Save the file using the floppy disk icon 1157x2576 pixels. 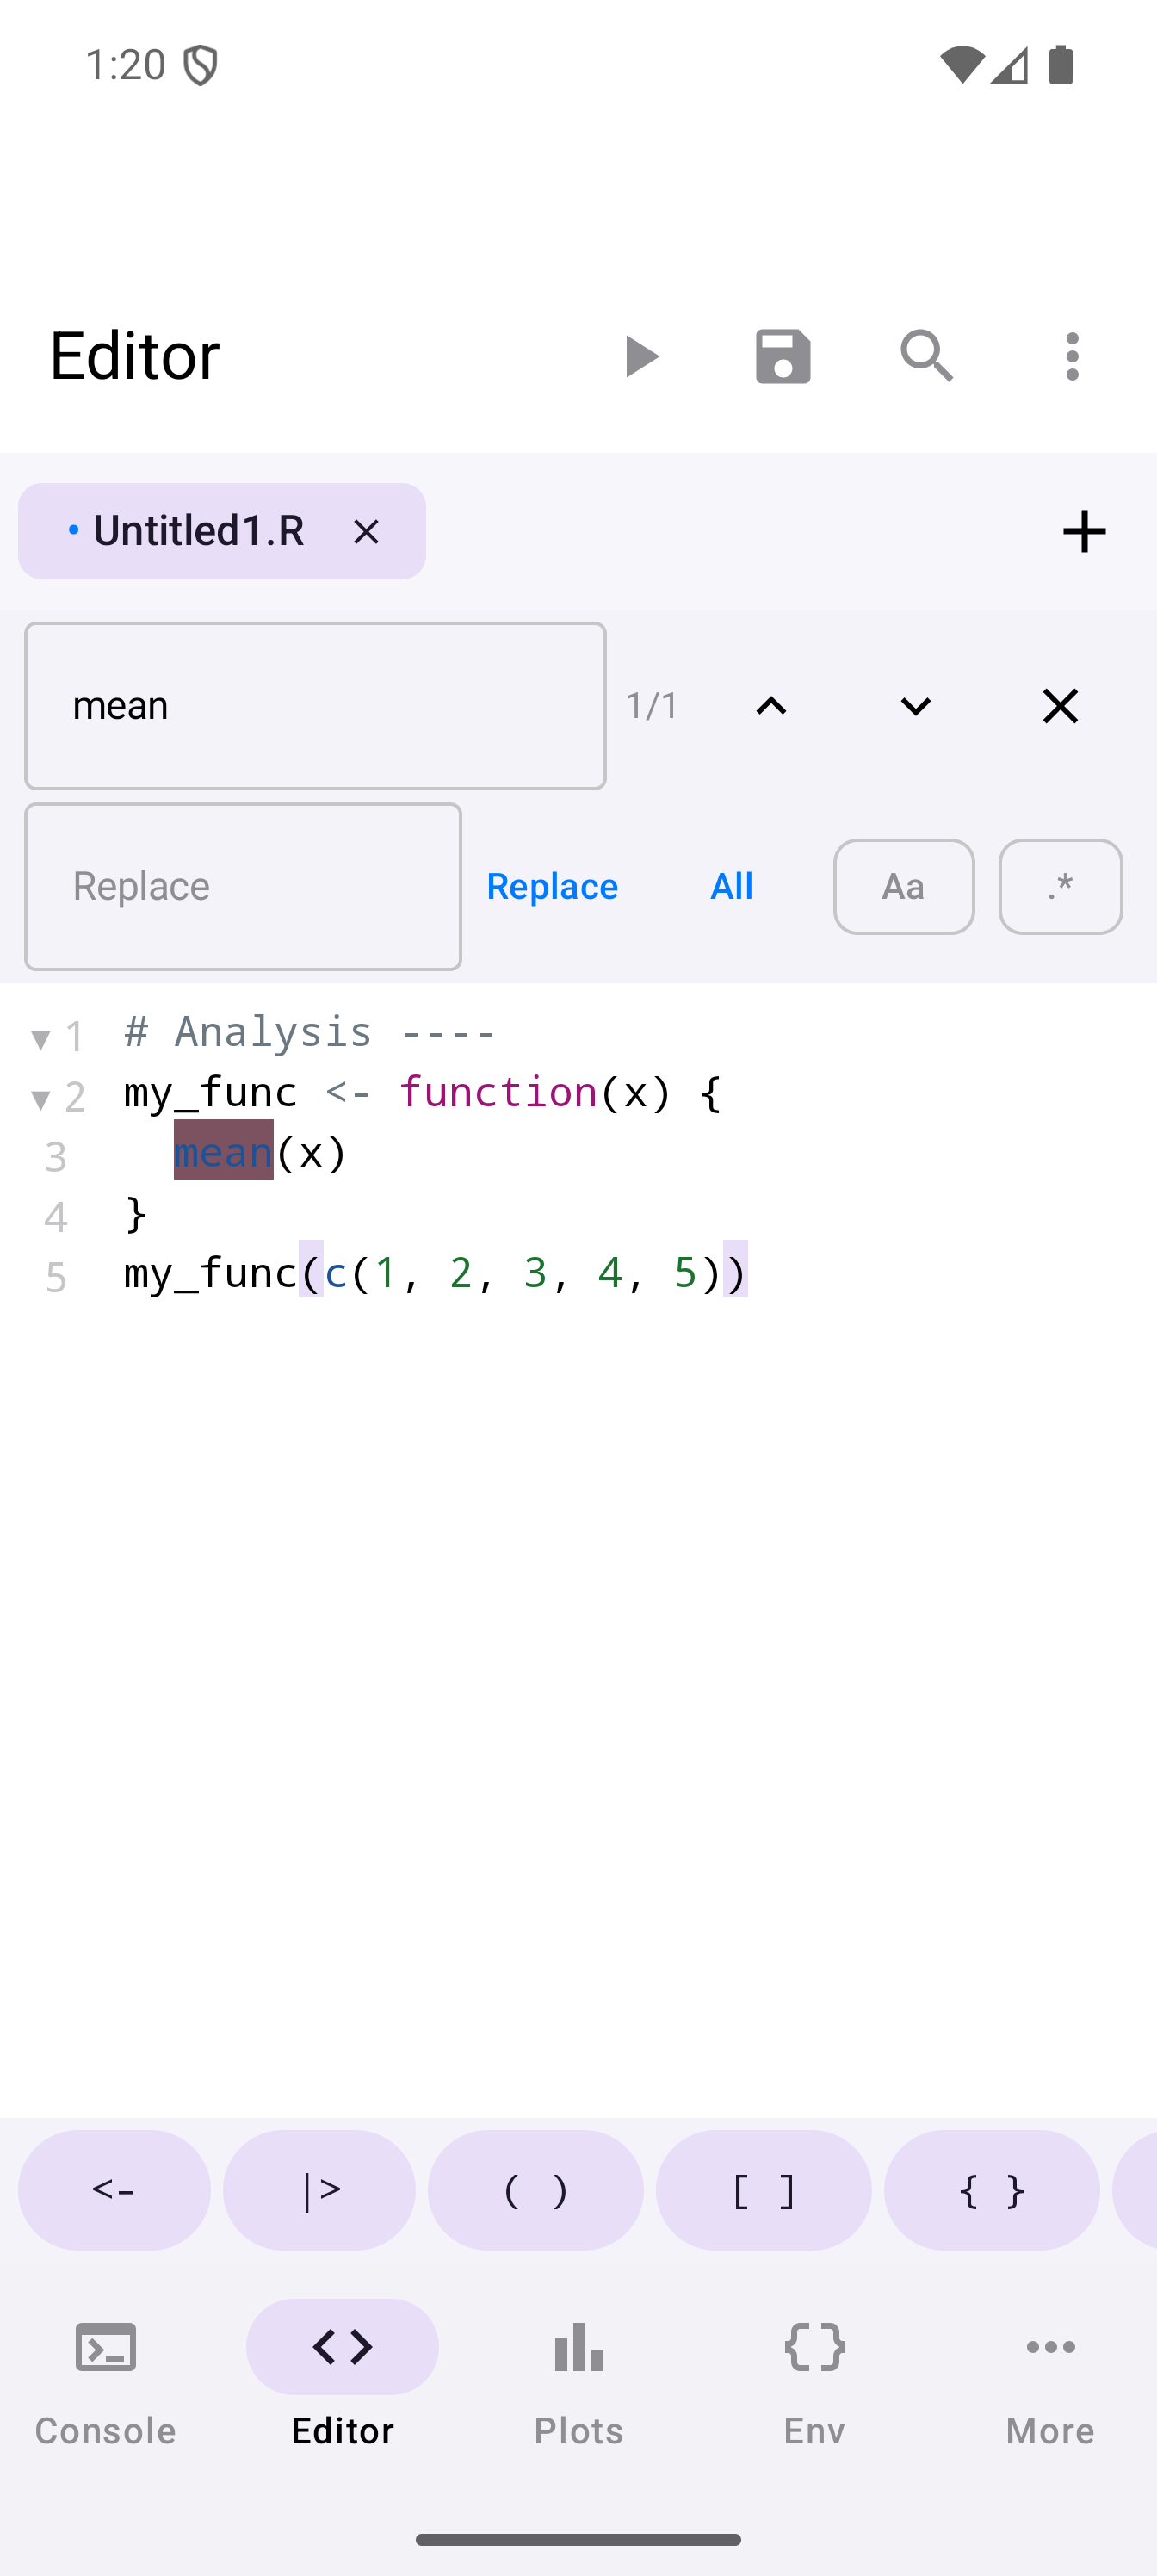click(783, 357)
